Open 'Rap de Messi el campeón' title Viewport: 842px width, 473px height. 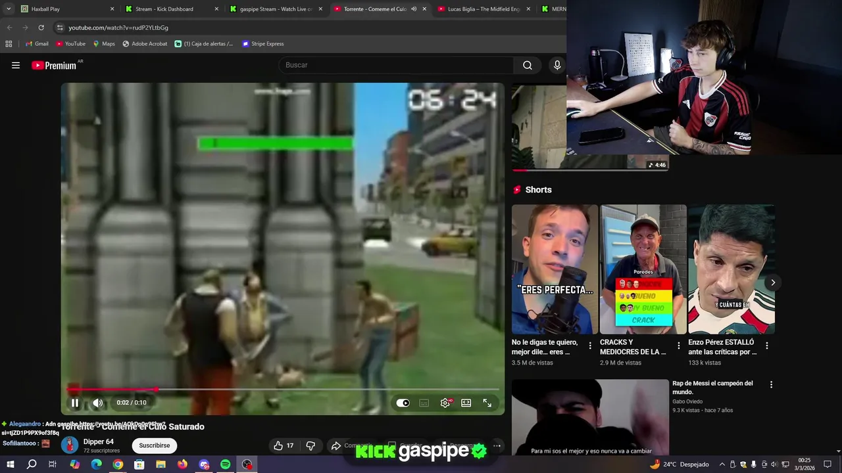pos(712,388)
